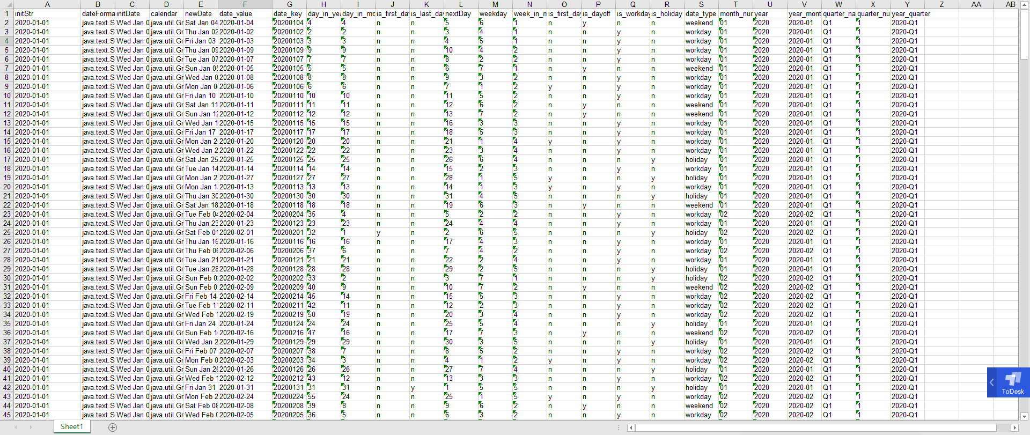Click the horizontal scrollbar thumb
This screenshot has height=435, width=1030.
click(815, 427)
